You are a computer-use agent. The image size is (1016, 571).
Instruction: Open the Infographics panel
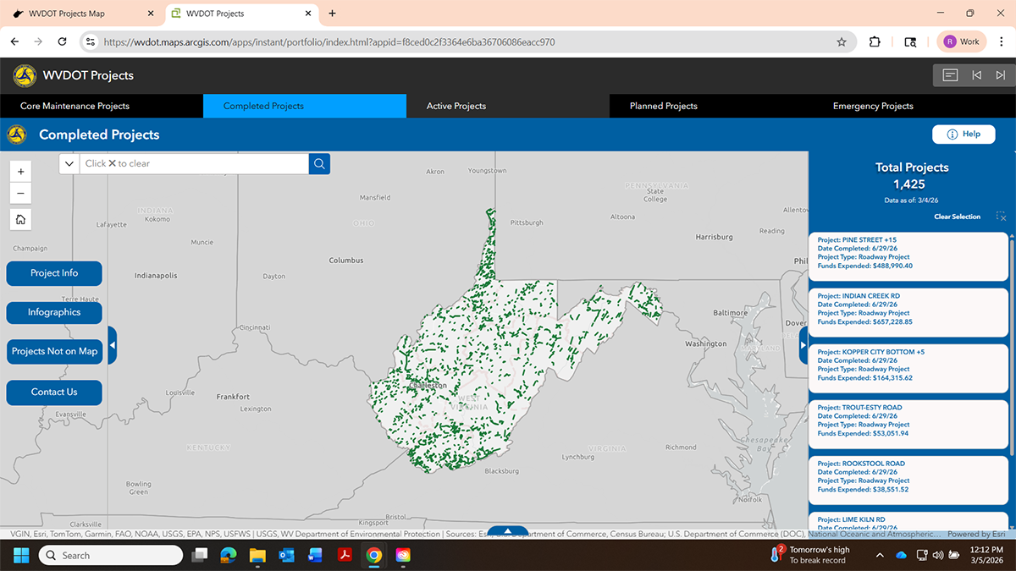pos(54,312)
